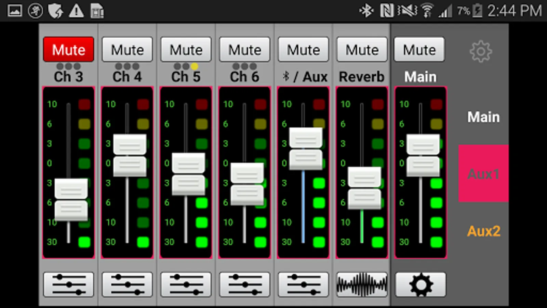Image resolution: width=547 pixels, height=308 pixels.
Task: Open Ch 3 channel EQ settings icon
Action: click(x=68, y=284)
